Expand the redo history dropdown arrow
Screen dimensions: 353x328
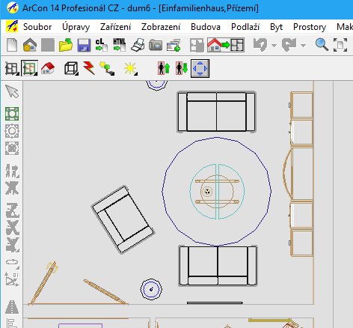click(x=303, y=46)
